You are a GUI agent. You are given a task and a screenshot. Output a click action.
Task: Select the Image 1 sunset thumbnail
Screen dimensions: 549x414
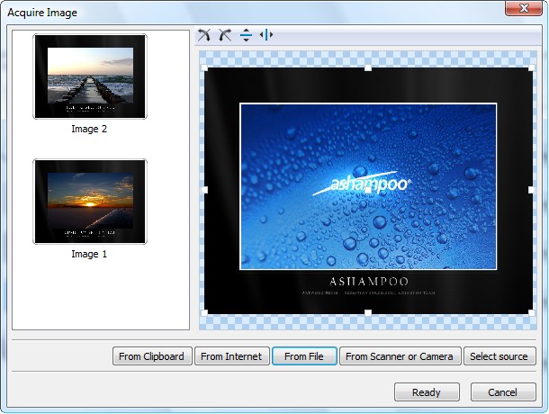click(90, 202)
